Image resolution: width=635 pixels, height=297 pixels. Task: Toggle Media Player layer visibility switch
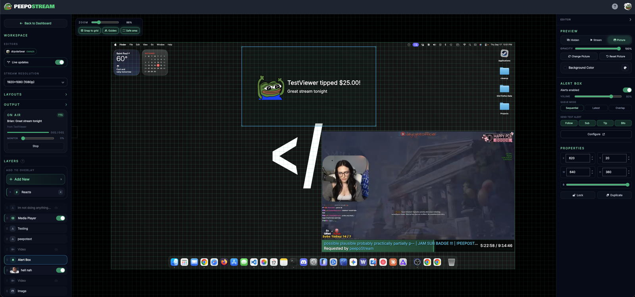pos(60,218)
